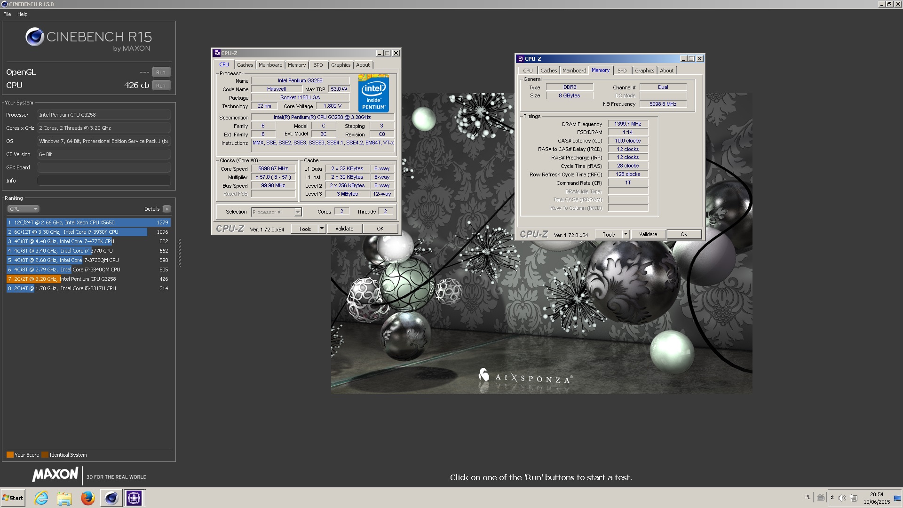This screenshot has height=508, width=903.
Task: Click the Cinebench title bar icon
Action: pyautogui.click(x=4, y=4)
